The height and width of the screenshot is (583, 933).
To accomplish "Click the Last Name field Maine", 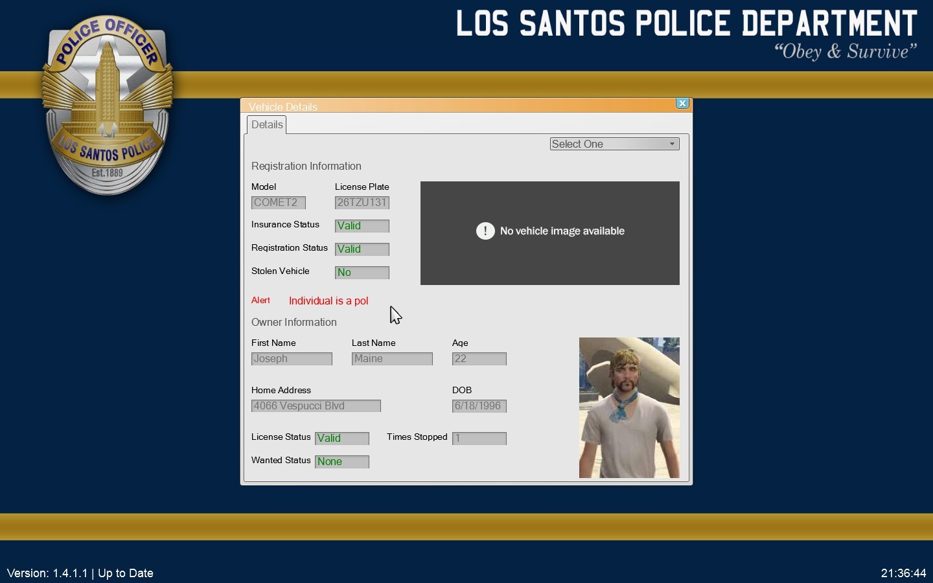I will 393,359.
